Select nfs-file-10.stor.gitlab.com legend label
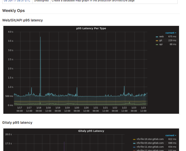This screenshot has width=186, height=151. tap(150, 139)
